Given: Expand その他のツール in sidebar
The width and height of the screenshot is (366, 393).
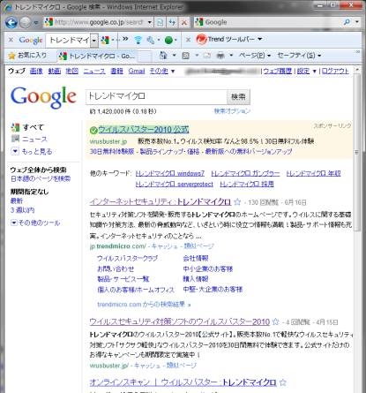Looking at the screenshot, I should point(35,223).
